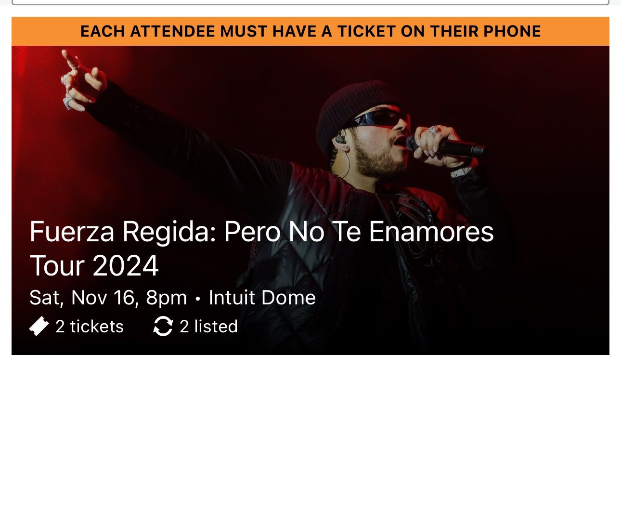Select the '2 listed' label

209,327
